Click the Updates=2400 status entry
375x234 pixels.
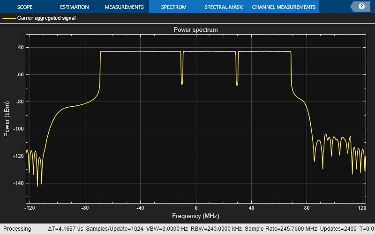338,229
